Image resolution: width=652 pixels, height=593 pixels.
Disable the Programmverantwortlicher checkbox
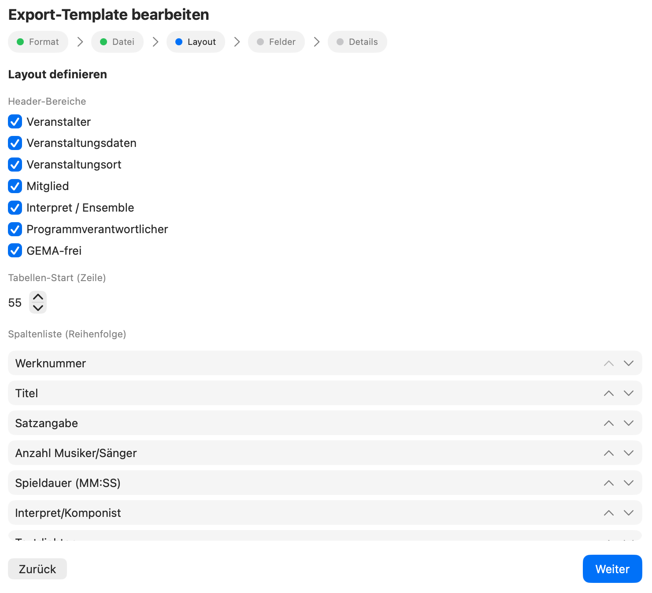click(x=15, y=229)
